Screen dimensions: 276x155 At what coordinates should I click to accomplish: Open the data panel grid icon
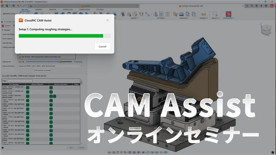(2, 6)
